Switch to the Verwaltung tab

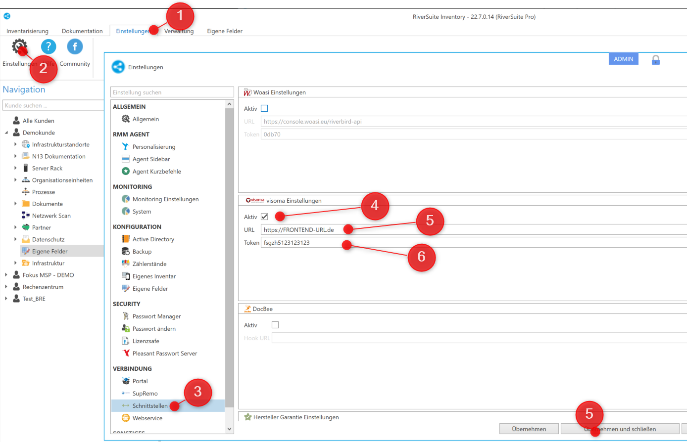pos(179,31)
